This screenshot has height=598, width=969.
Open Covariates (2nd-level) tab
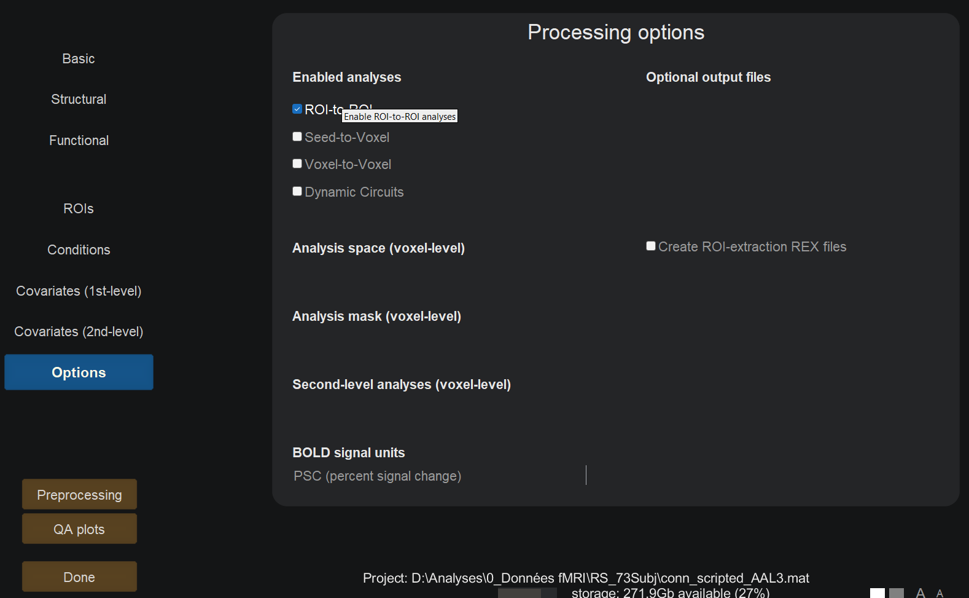coord(79,331)
